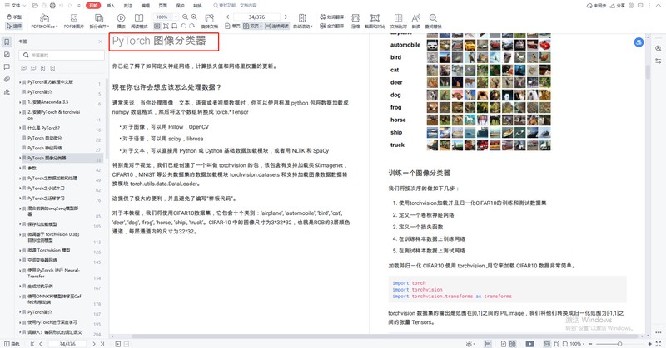Open the attachments panel paperclip icon
Image resolution: width=666 pixels, height=348 pixels.
coord(7,79)
